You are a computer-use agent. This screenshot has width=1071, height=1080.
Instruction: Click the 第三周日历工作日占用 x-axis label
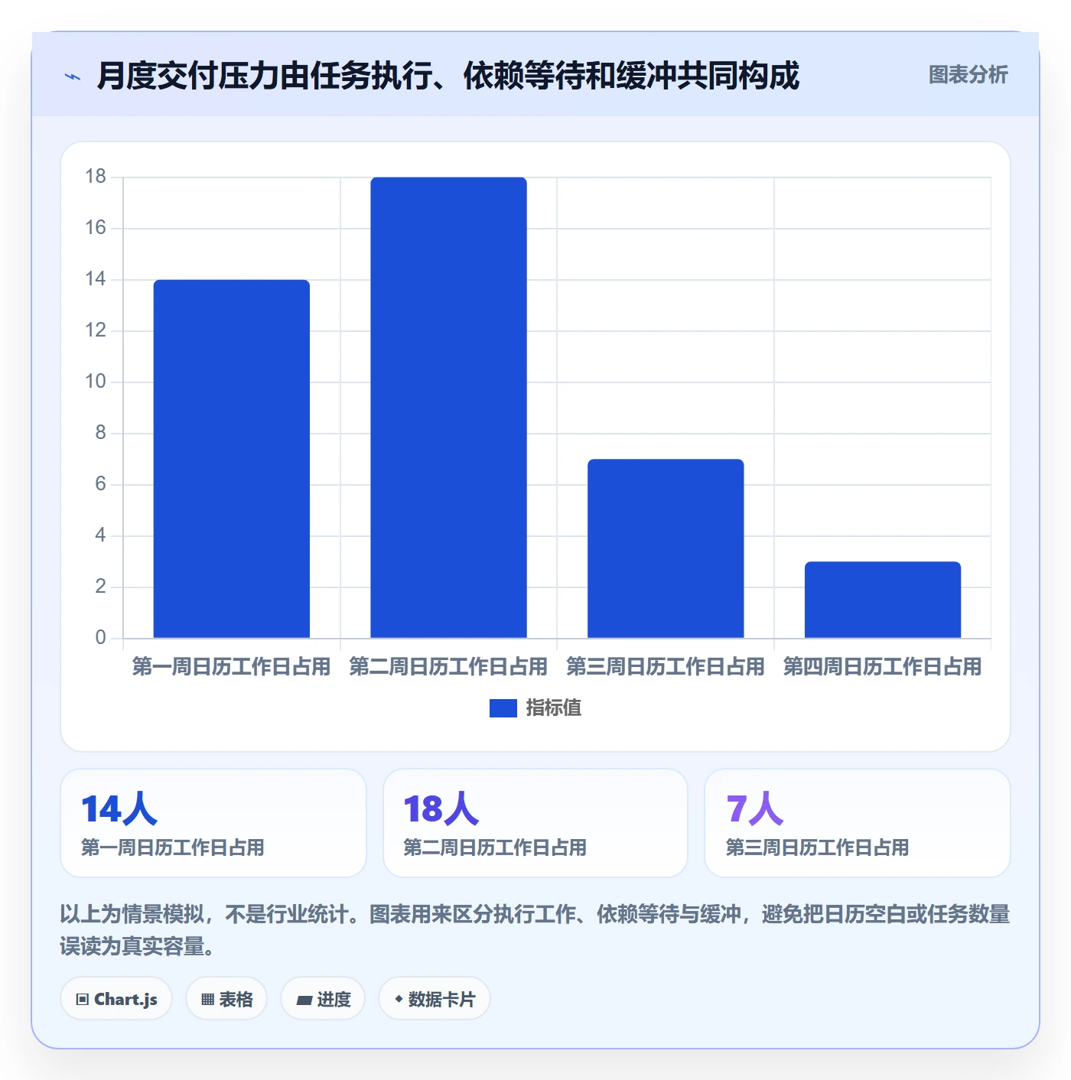(x=666, y=667)
